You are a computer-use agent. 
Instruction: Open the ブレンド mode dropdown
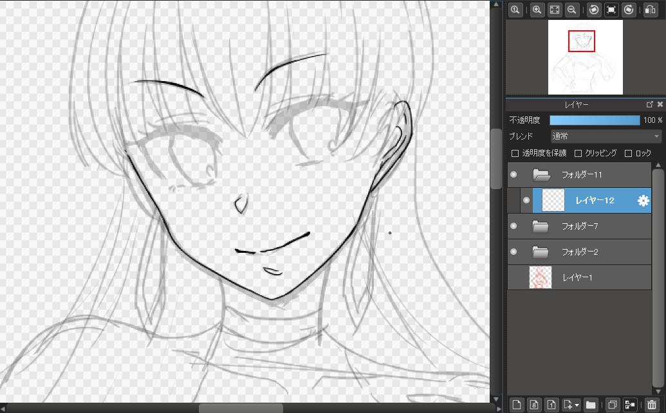coord(606,136)
